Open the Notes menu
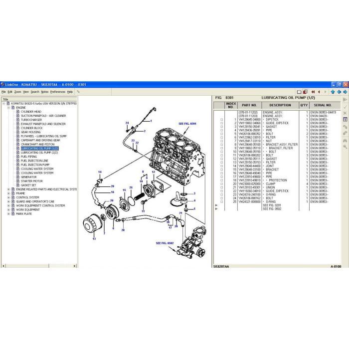Viewport: 349px width, 349px height. click(x=44, y=92)
